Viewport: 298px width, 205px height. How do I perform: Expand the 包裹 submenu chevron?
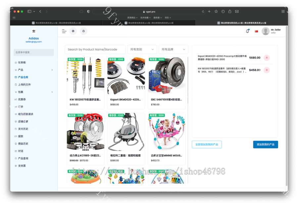[52, 92]
